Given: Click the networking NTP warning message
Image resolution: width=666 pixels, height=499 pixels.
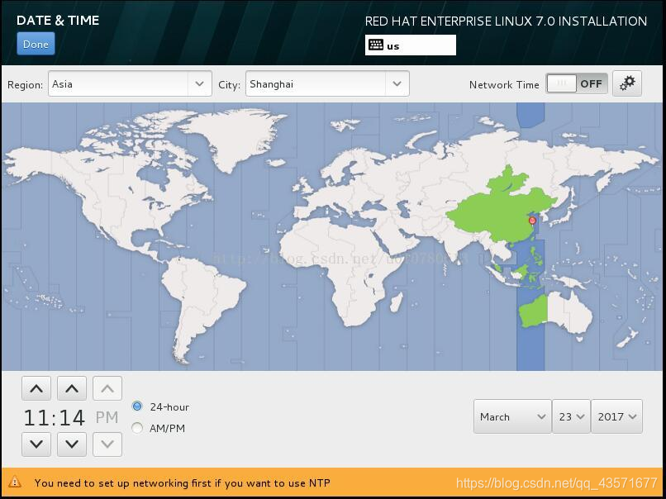Looking at the screenshot, I should click(183, 482).
